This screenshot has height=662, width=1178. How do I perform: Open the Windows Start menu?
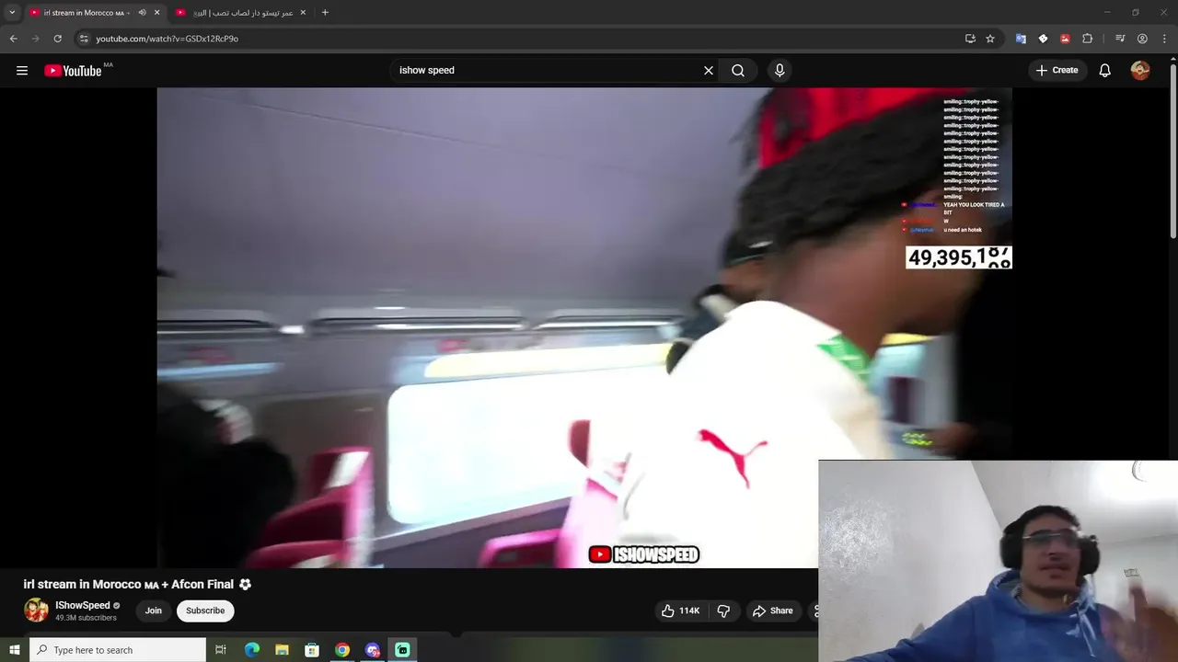(x=14, y=650)
